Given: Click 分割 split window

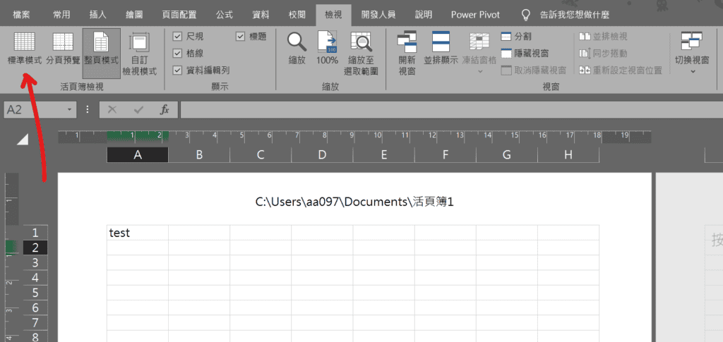Looking at the screenshot, I should click(516, 37).
